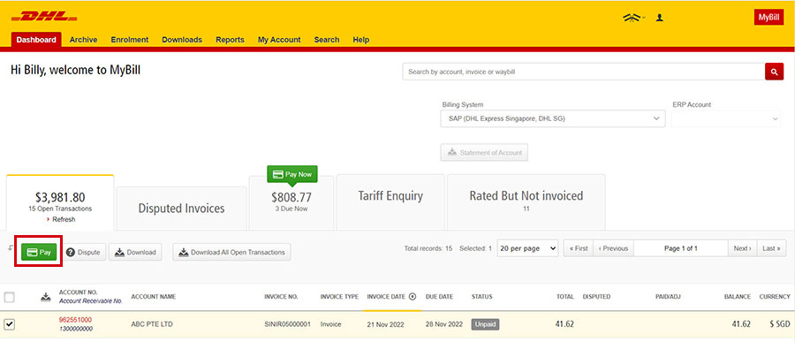Open the Disputed Invoices tab
The width and height of the screenshot is (795, 342).
[181, 209]
